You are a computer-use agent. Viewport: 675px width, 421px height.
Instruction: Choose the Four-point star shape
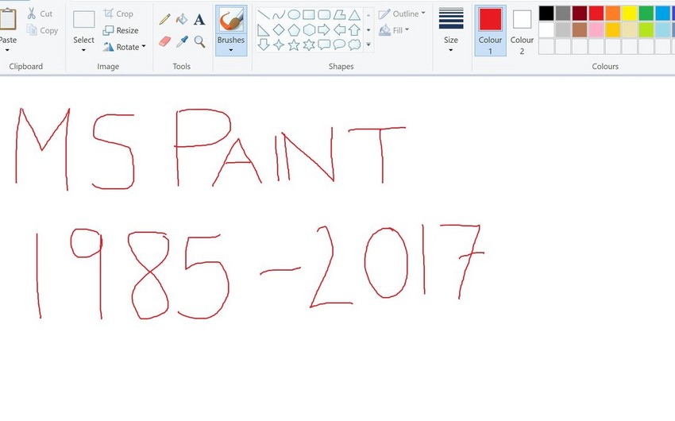click(x=279, y=44)
